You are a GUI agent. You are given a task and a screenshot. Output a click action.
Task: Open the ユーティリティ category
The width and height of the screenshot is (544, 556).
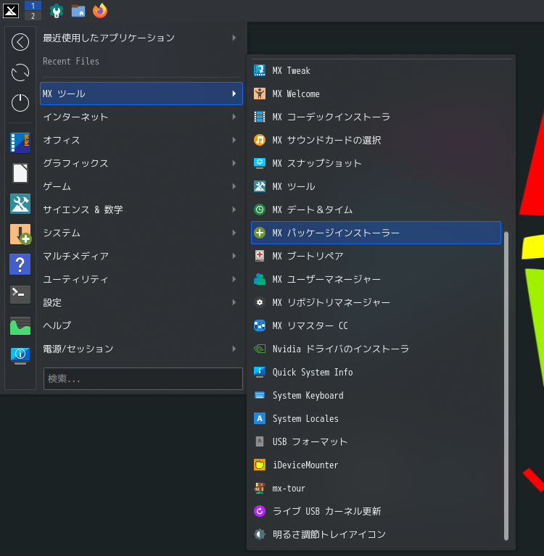click(141, 279)
